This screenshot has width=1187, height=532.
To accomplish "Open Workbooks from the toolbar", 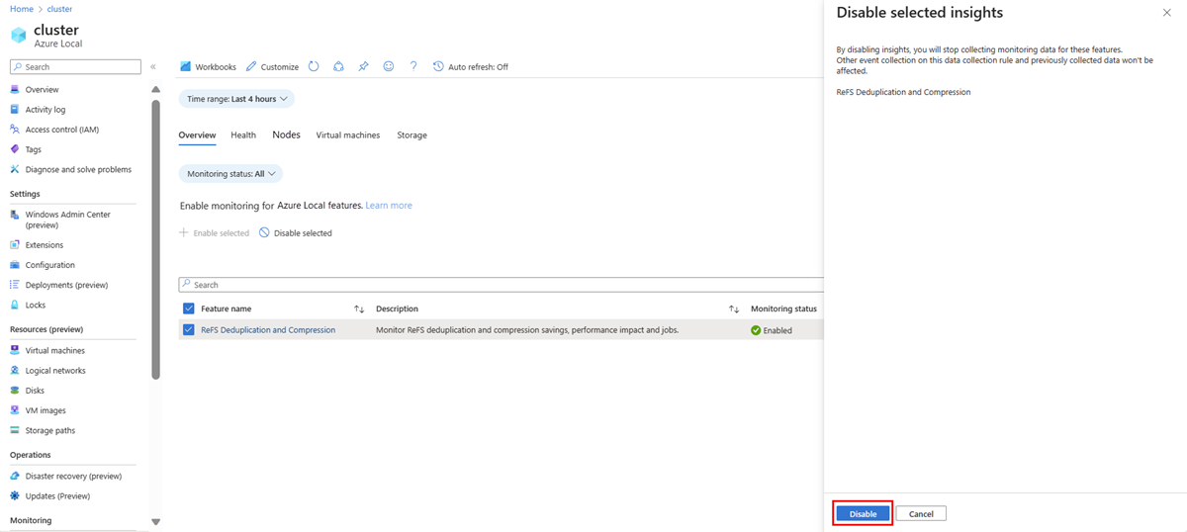I will pos(208,67).
